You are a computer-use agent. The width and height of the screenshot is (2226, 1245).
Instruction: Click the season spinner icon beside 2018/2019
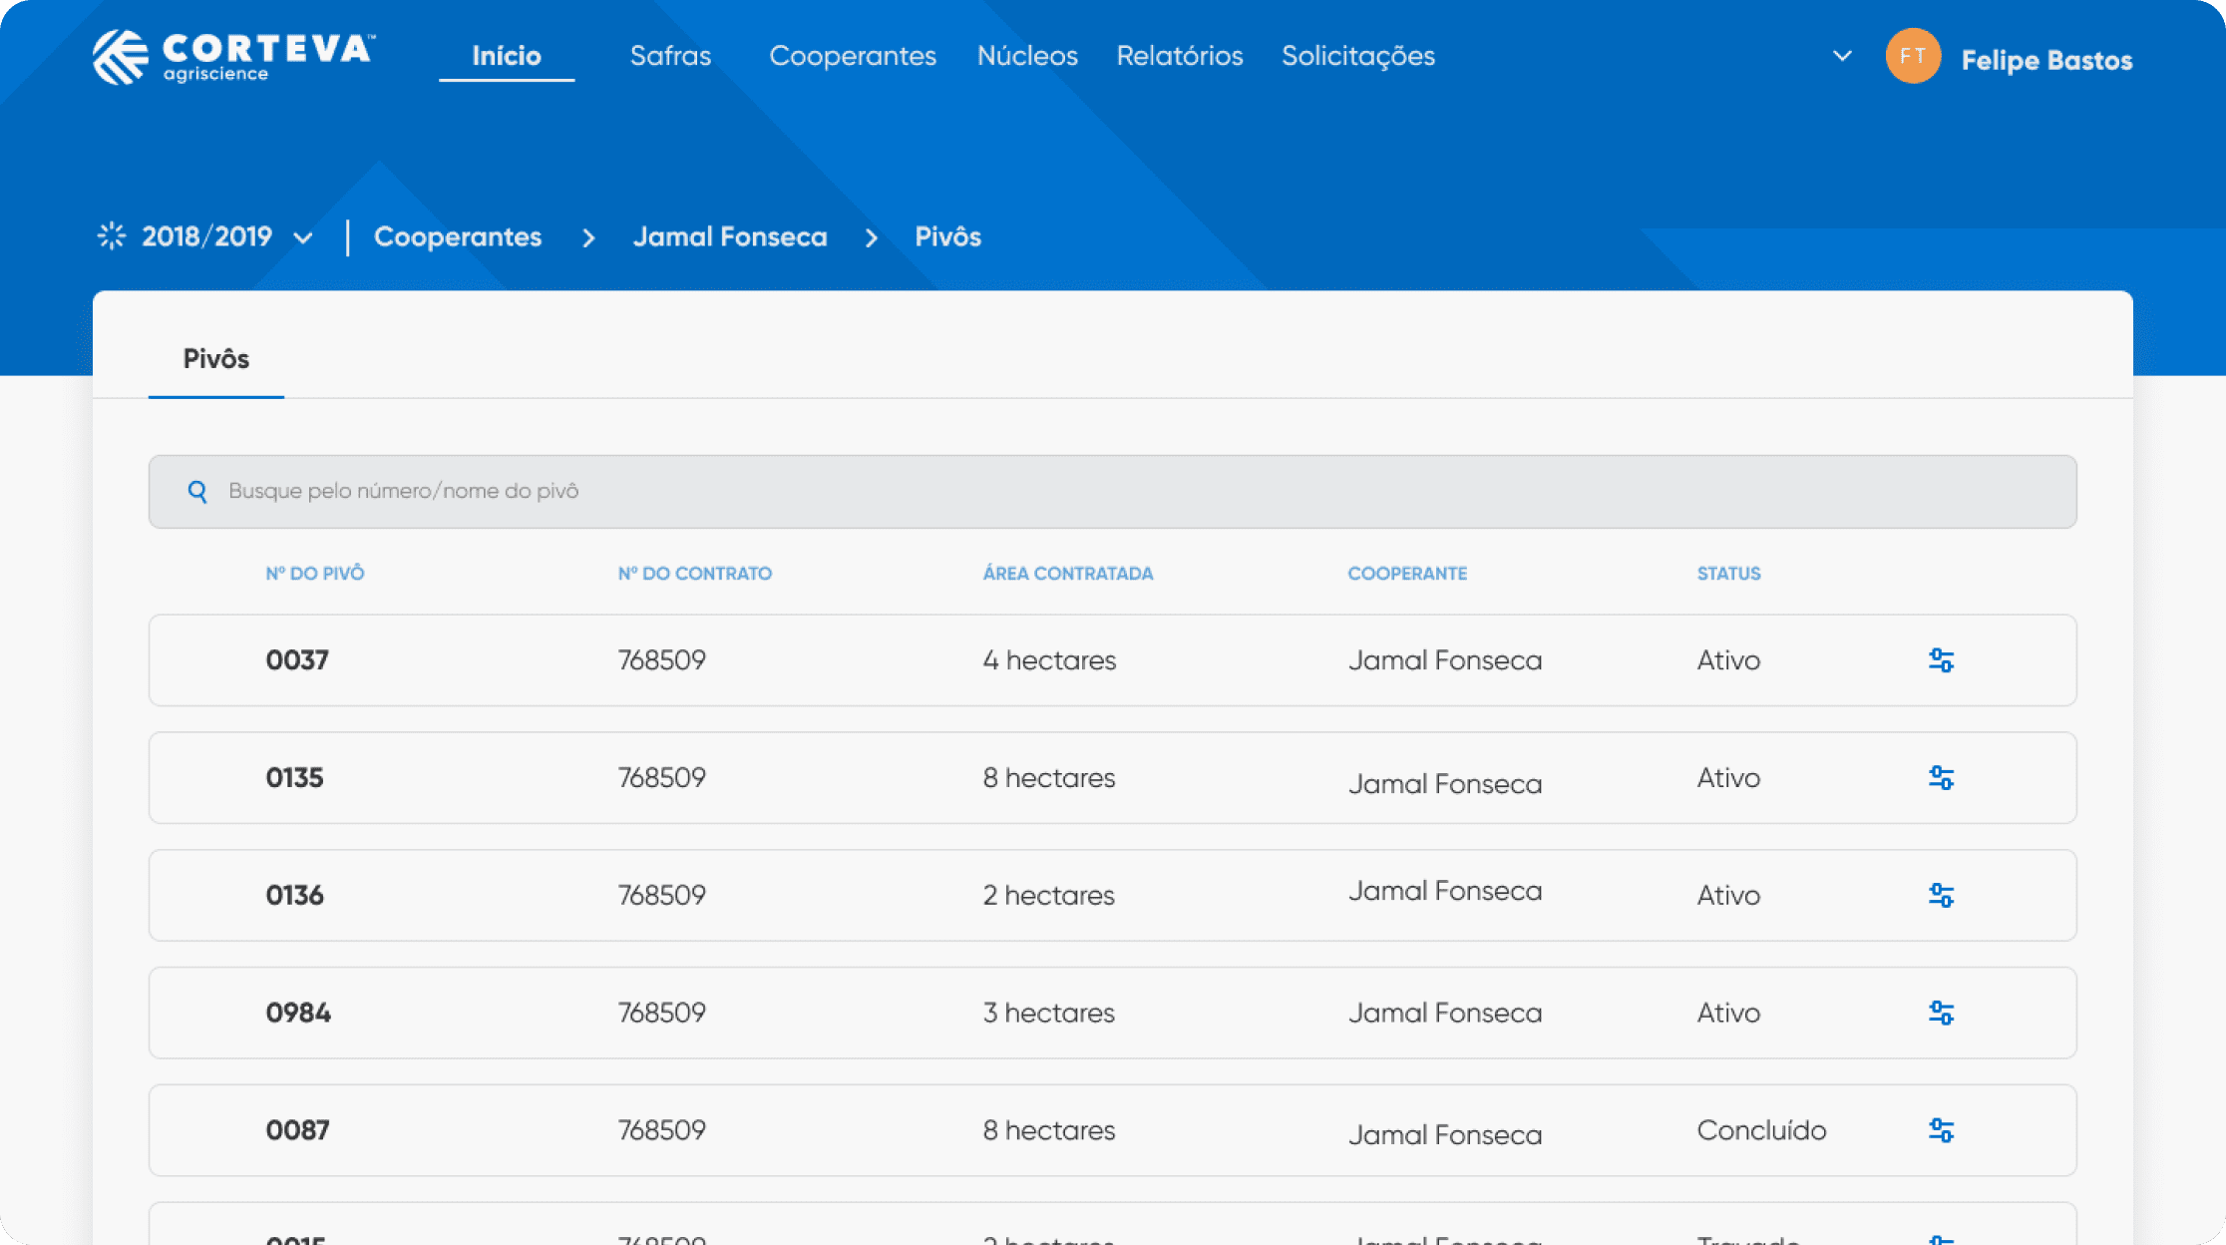pyautogui.click(x=112, y=236)
